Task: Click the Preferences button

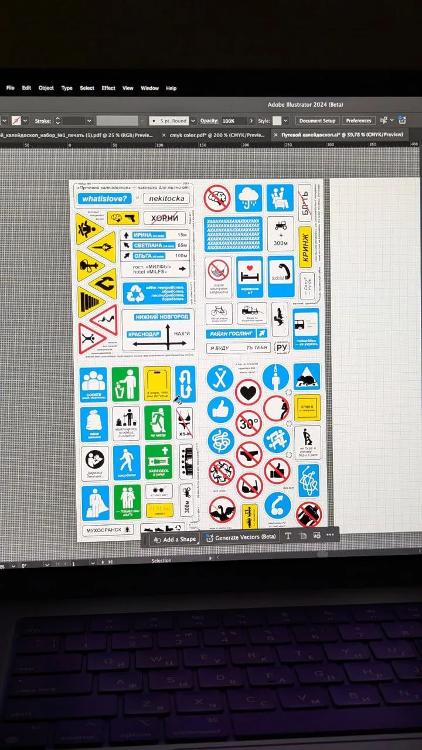Action: (x=358, y=121)
